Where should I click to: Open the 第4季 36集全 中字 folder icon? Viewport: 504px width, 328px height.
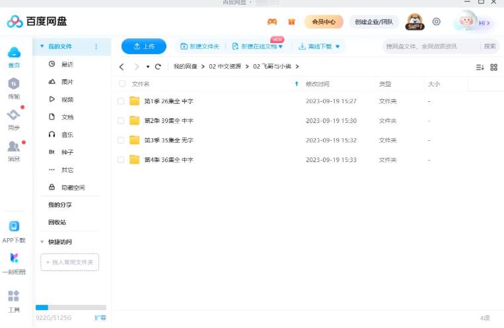click(134, 159)
